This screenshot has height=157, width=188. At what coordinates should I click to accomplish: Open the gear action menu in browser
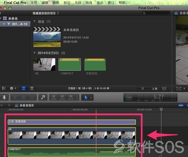pos(13,88)
